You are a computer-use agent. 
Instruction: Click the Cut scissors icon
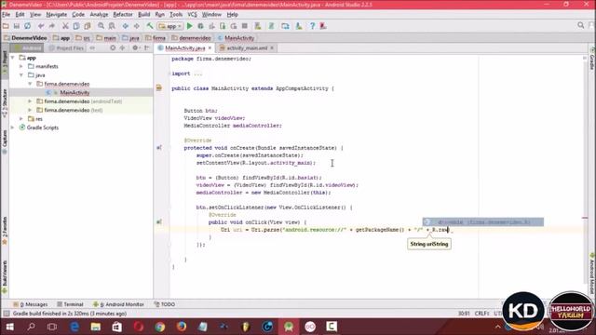click(x=65, y=26)
